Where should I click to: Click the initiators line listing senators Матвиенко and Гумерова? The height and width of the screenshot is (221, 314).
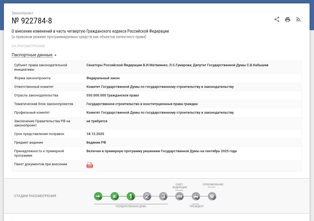pyautogui.click(x=177, y=65)
